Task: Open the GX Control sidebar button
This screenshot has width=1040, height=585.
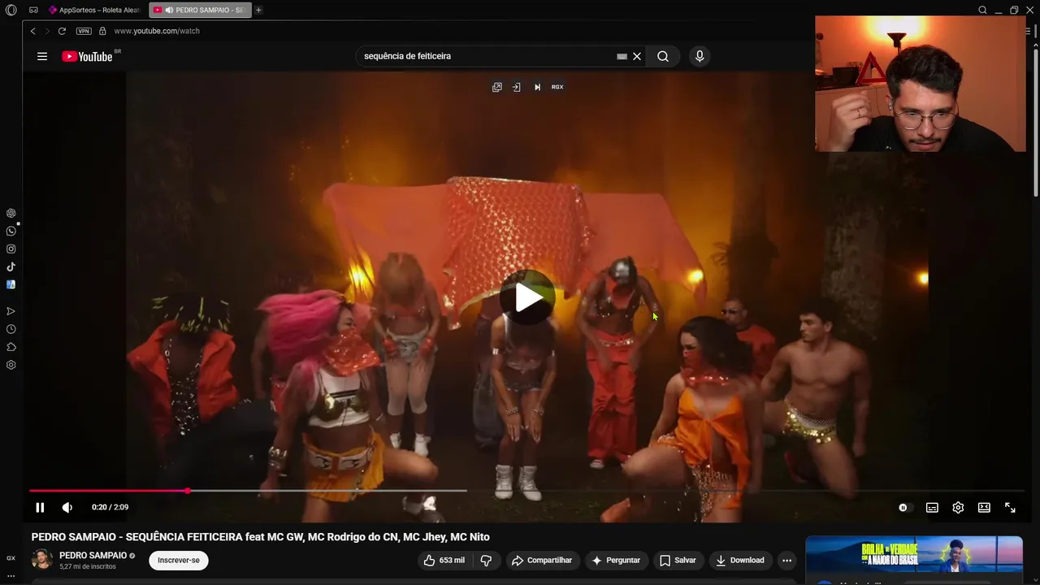Action: coord(11,558)
